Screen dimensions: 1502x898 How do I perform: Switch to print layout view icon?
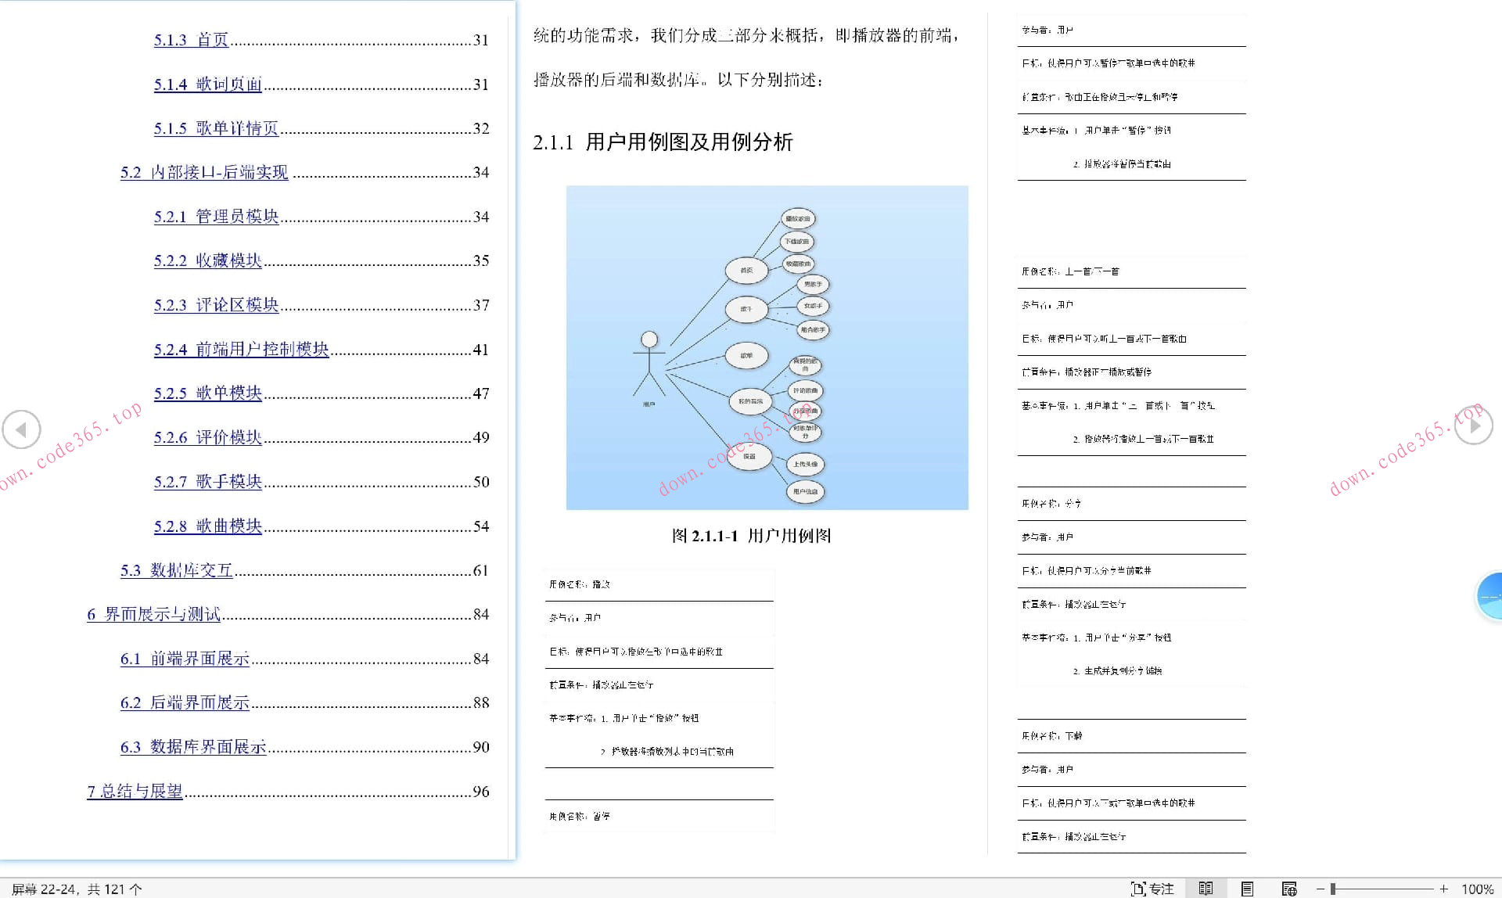tap(1245, 889)
